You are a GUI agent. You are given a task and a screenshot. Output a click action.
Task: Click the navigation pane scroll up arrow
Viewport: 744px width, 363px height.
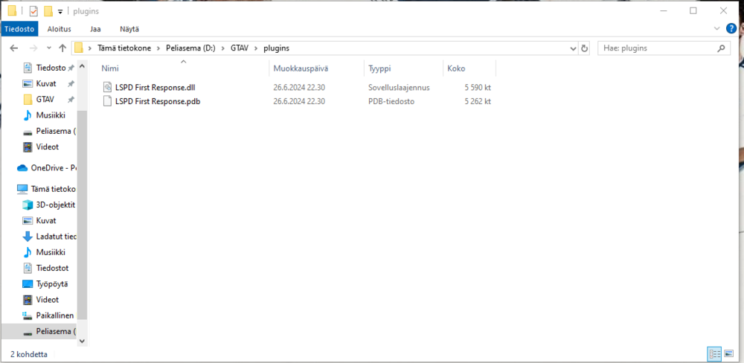click(x=82, y=67)
